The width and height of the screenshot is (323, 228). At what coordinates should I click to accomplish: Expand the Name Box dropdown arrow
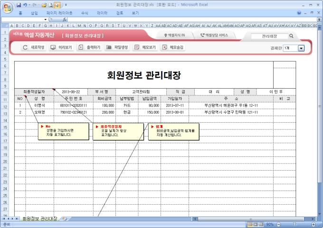point(45,19)
